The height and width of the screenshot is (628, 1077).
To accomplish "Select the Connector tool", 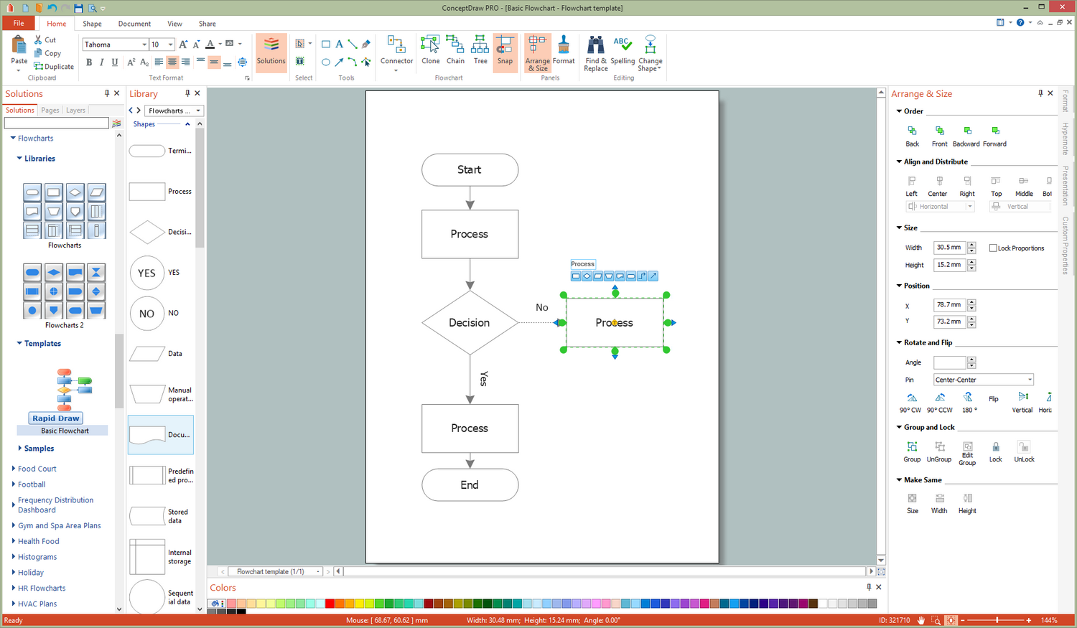I will (396, 52).
